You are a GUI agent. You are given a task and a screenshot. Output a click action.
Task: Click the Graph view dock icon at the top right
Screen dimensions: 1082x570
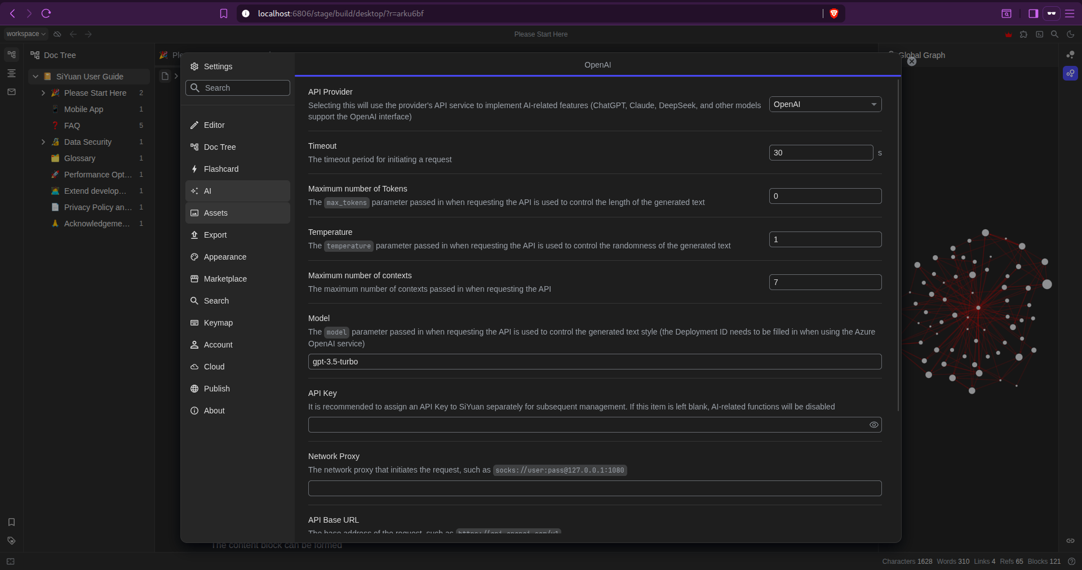coord(1070,55)
